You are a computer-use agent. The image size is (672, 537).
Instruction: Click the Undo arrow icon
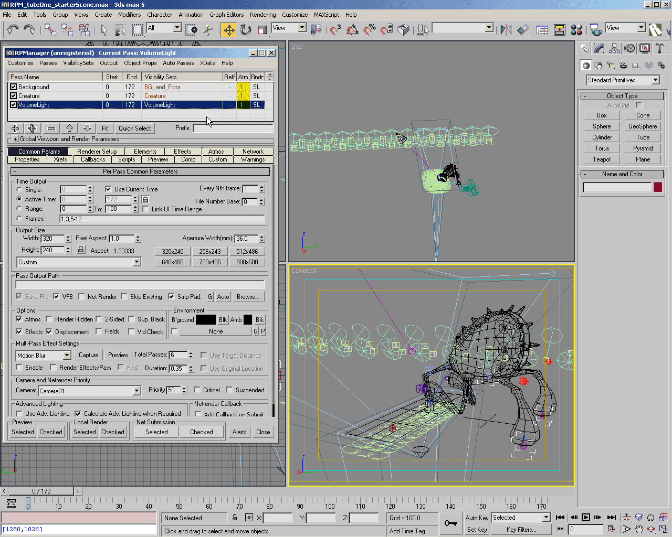tap(13, 29)
